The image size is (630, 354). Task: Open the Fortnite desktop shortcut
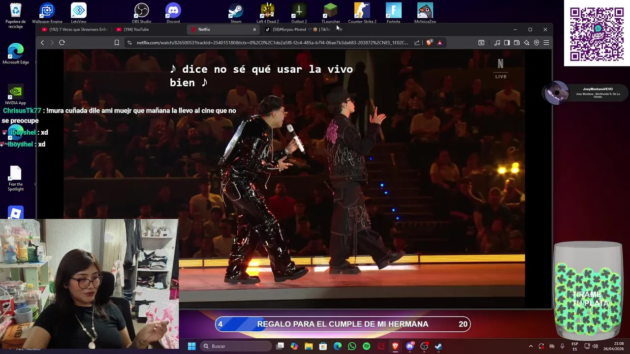pyautogui.click(x=393, y=13)
